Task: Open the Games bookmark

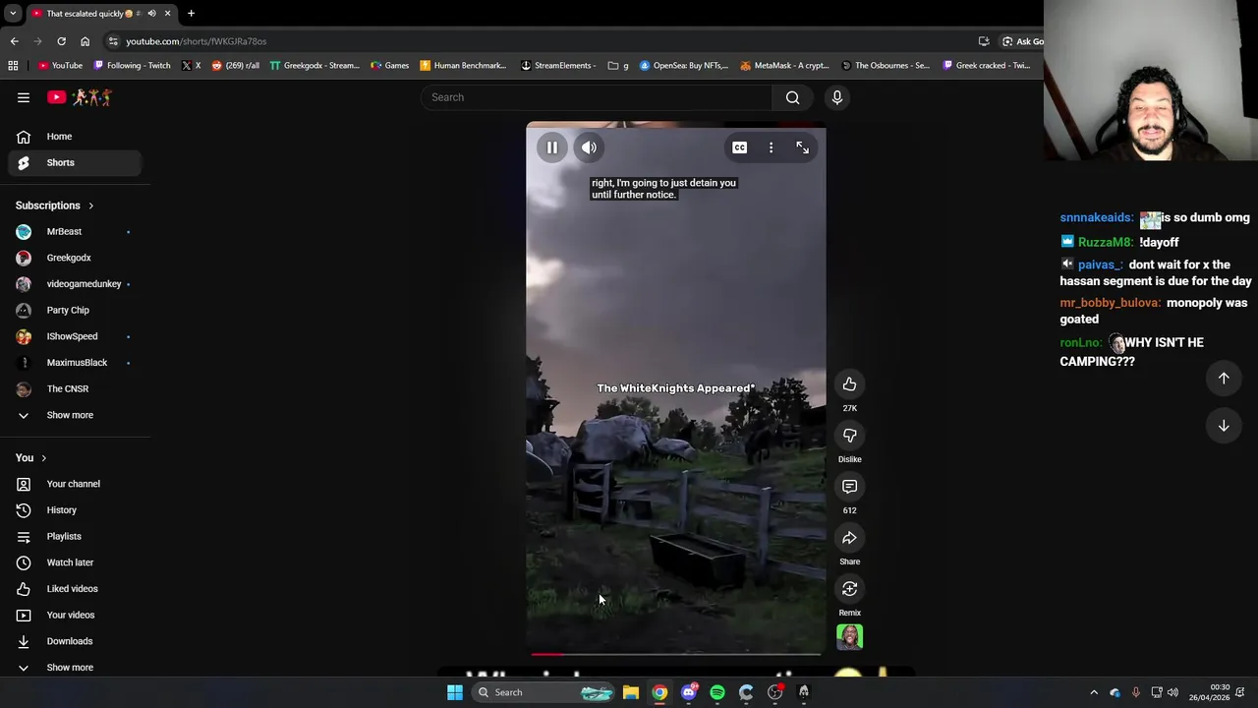Action: tap(390, 66)
